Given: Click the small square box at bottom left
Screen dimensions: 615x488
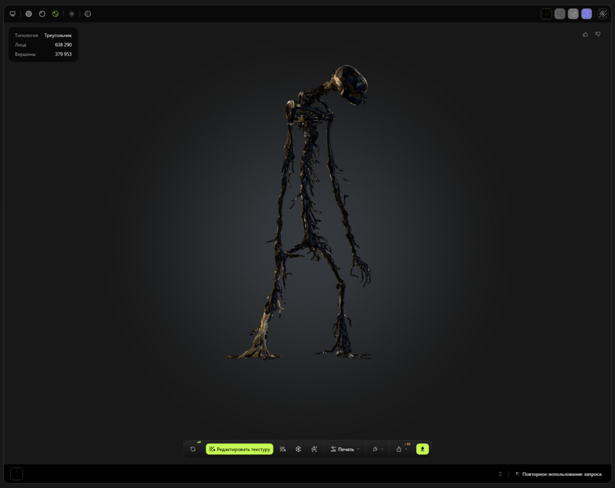Looking at the screenshot, I should click(x=16, y=474).
